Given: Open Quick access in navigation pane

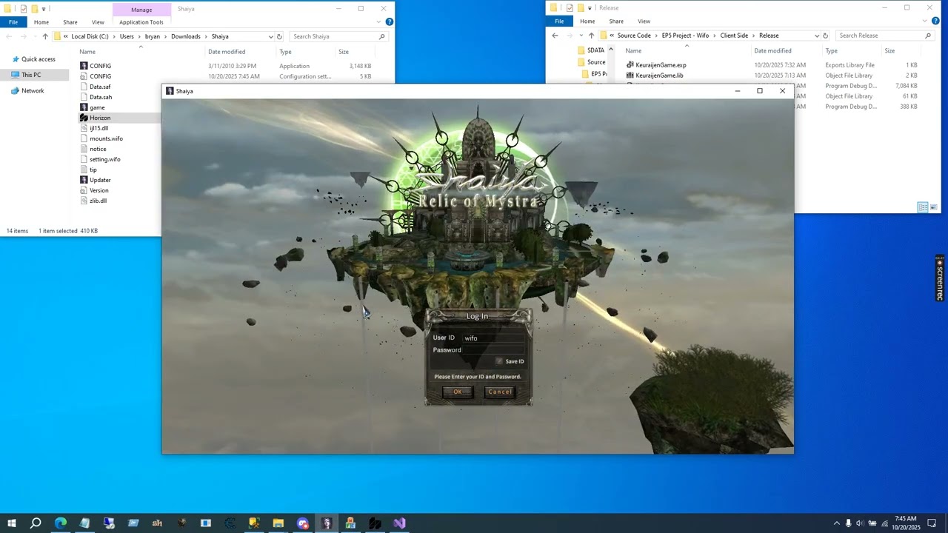Looking at the screenshot, I should 38,59.
